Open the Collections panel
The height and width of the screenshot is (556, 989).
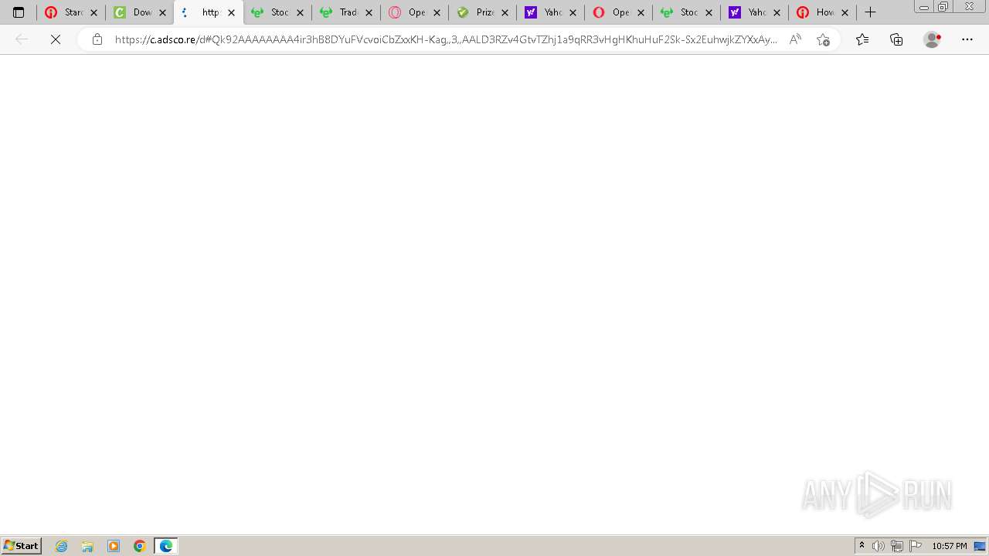896,39
